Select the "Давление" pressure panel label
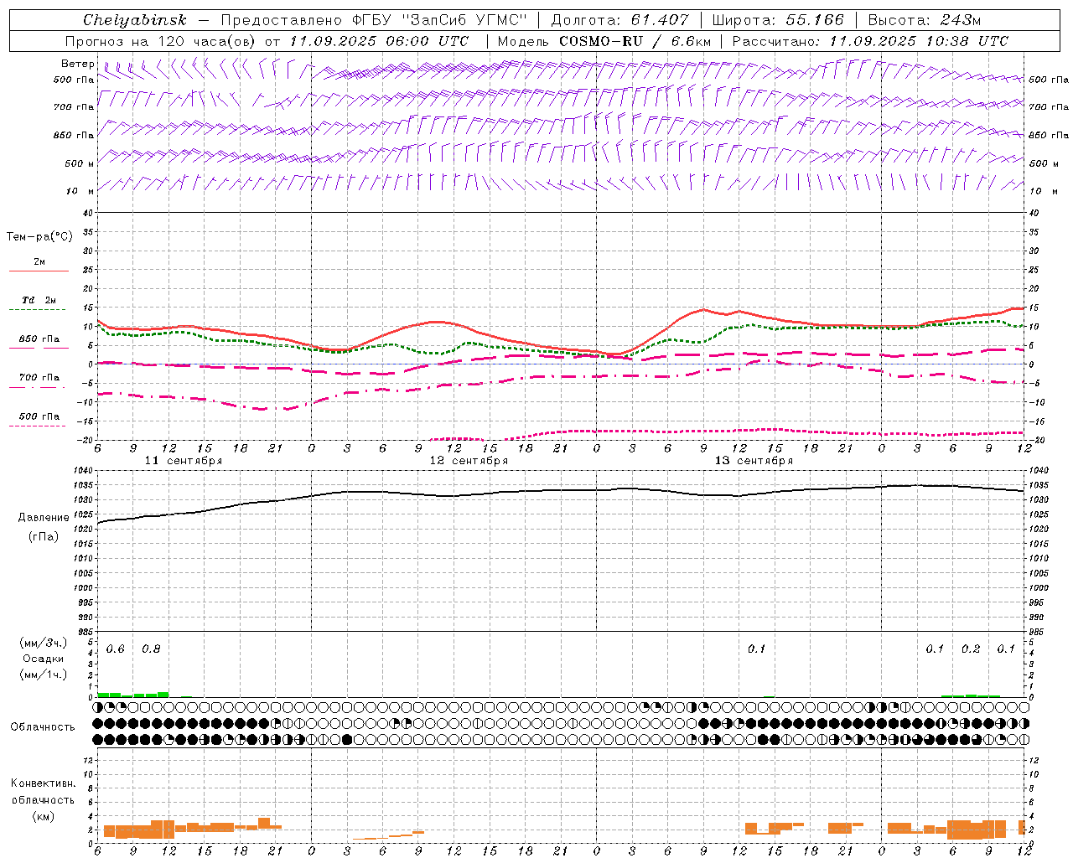The width and height of the screenshot is (1073, 858). (x=44, y=518)
